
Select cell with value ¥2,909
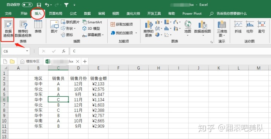pos(98,126)
